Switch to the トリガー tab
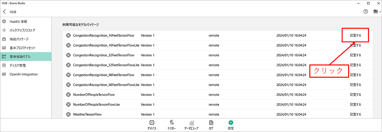This screenshot has width=382, height=132. pyautogui.click(x=172, y=125)
